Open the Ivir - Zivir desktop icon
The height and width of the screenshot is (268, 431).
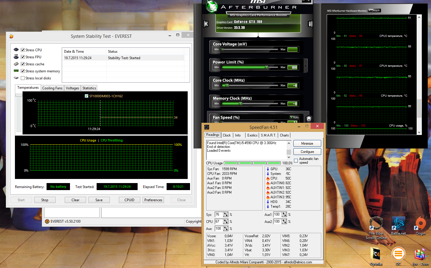pos(420,256)
